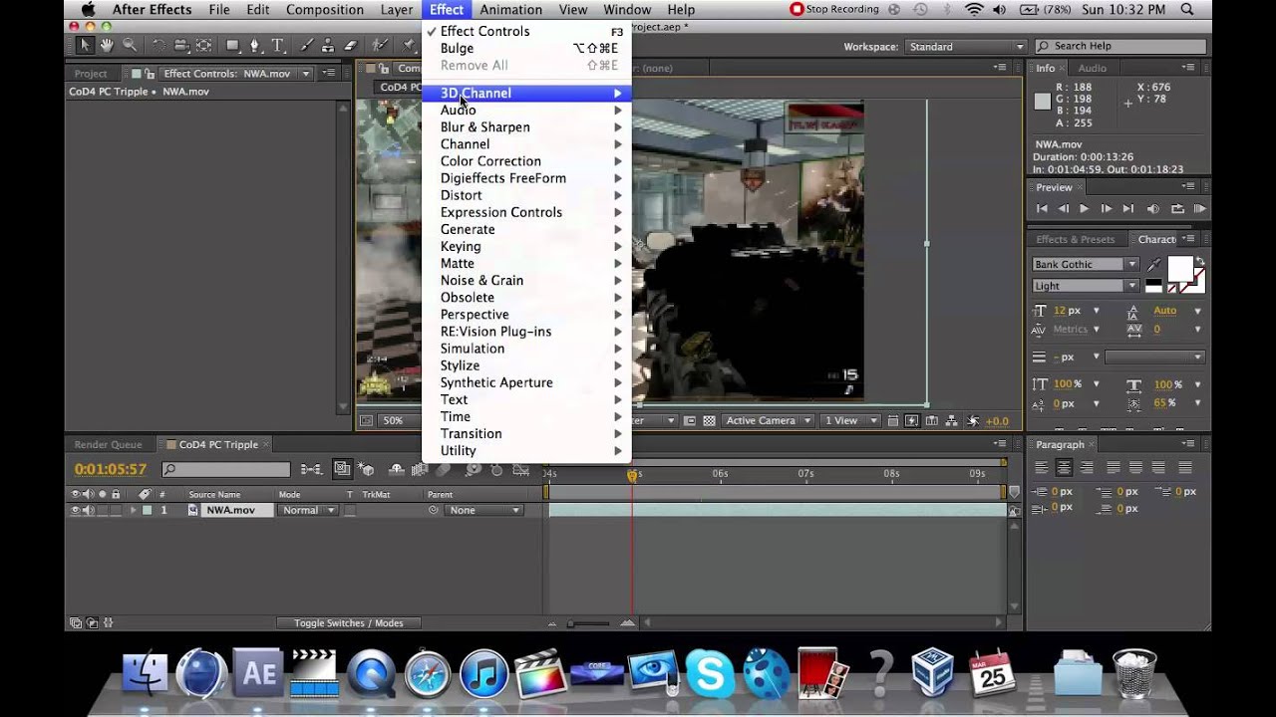
Task: Toggle video eye for NWA.mov layer
Action: click(x=75, y=510)
